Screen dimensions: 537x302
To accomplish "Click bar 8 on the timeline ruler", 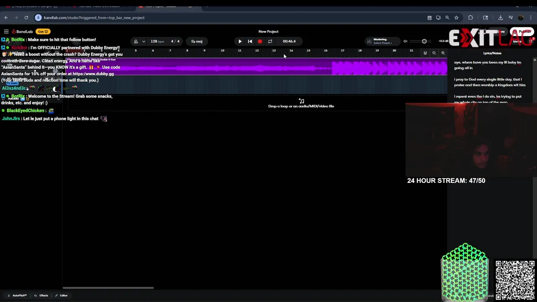I will point(187,51).
